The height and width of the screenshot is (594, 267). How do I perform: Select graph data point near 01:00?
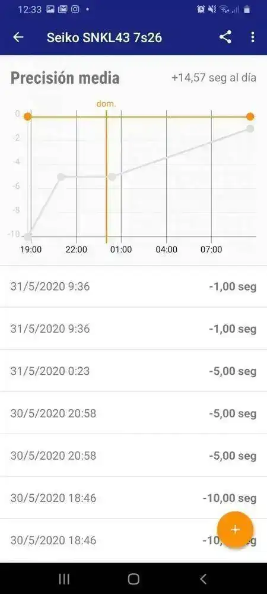[x=112, y=176]
